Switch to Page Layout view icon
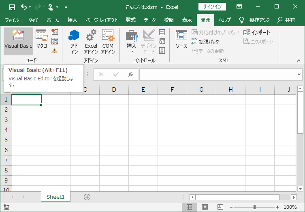Viewport: 305px width, 212px height. pos(205,207)
